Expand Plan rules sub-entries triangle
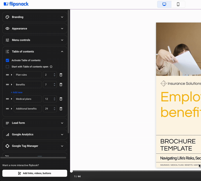The height and width of the screenshot is (181, 201). (12, 75)
